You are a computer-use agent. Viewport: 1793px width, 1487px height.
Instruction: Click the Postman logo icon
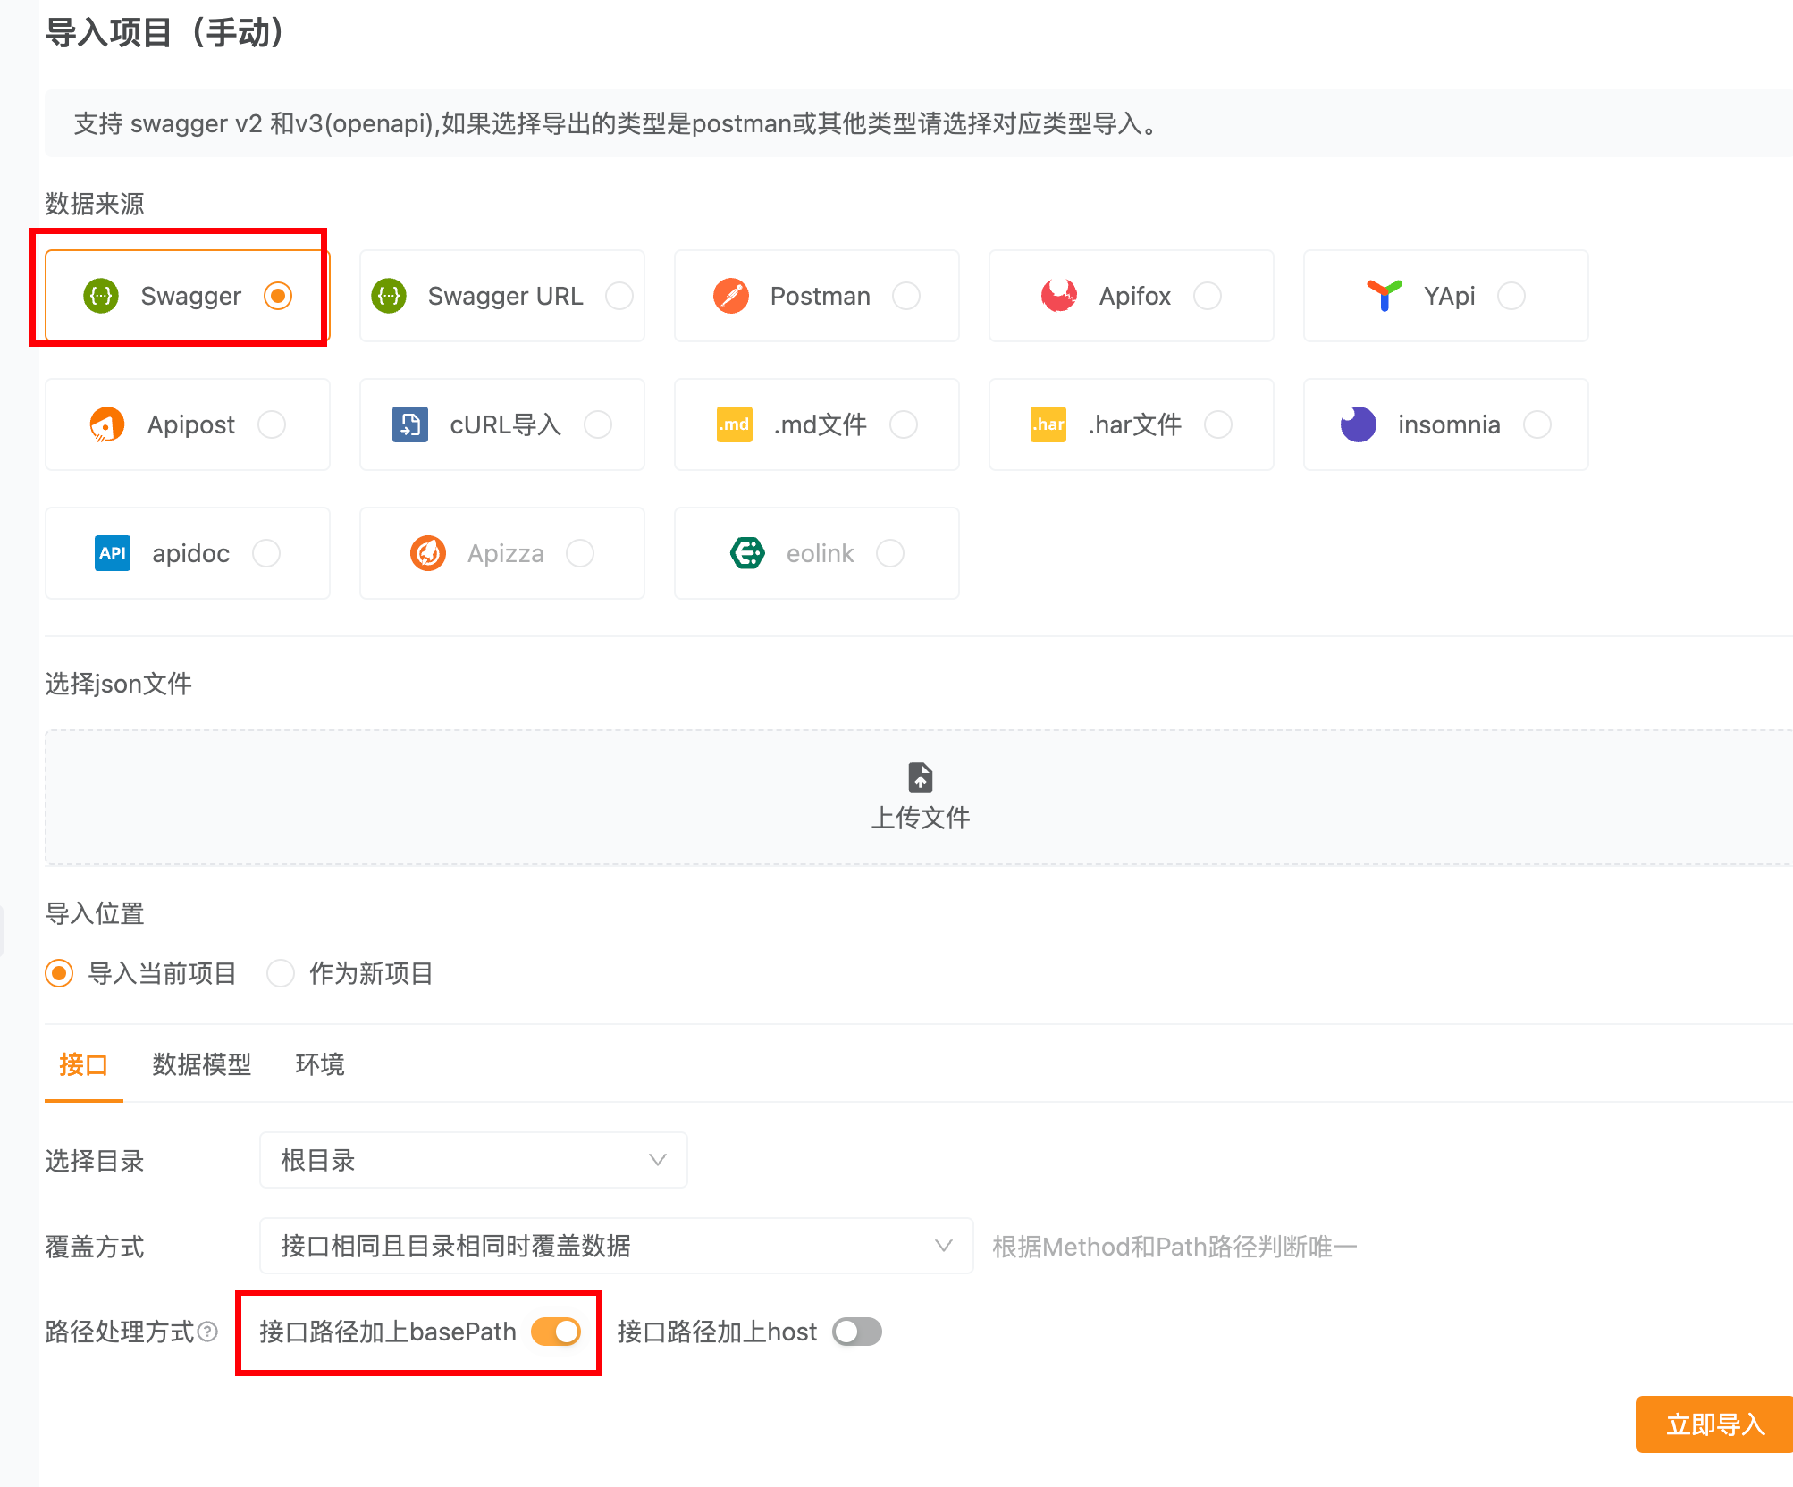click(731, 296)
